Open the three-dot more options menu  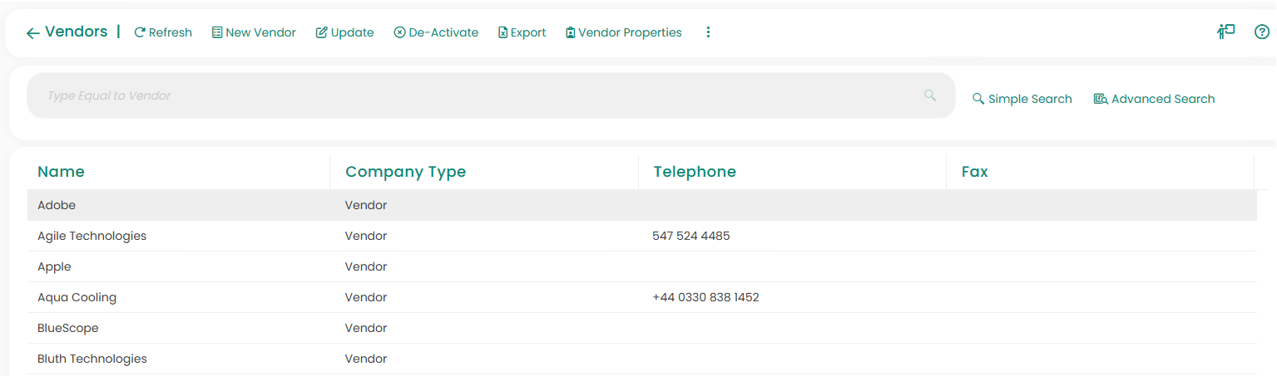(x=708, y=32)
